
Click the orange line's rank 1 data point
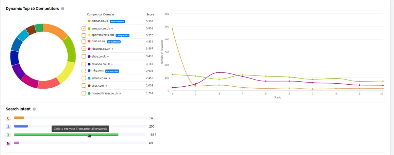172,29
